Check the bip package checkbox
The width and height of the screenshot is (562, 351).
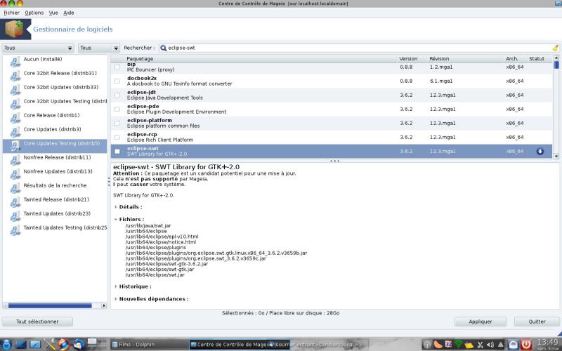click(x=117, y=67)
